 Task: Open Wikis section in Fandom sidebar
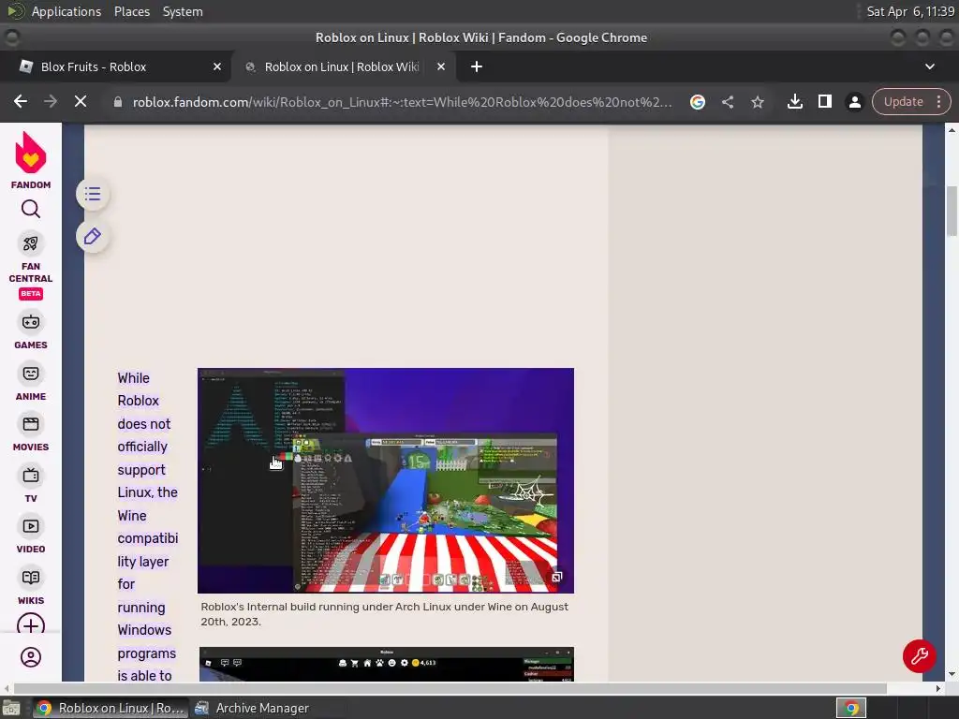(31, 586)
